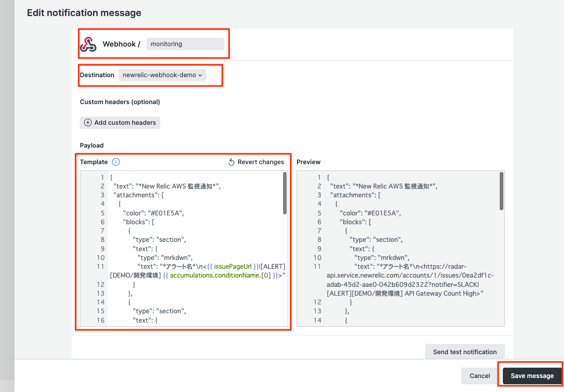Send test notification

pos(464,352)
